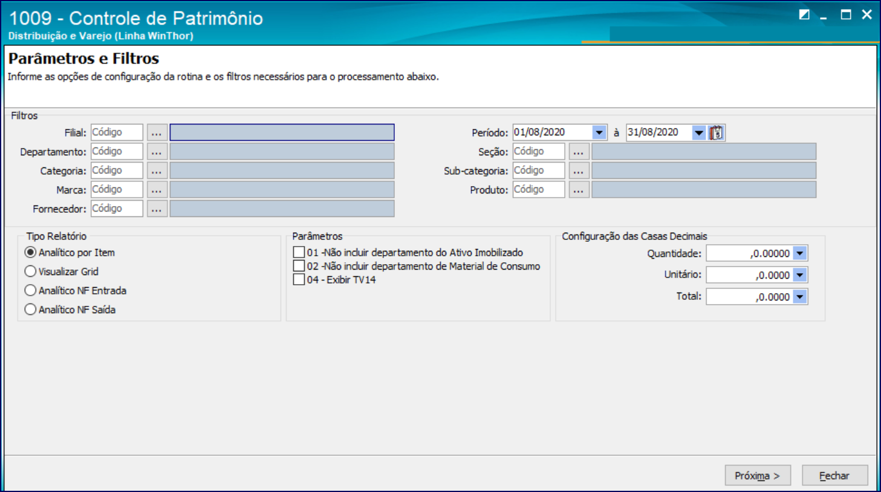Click the 'Parâmetros e Filtros' heading
The width and height of the screenshot is (881, 492).
click(83, 59)
